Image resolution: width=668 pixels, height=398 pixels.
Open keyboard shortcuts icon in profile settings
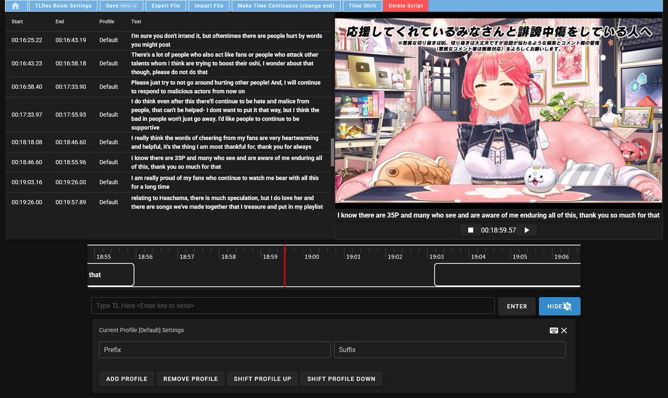tap(554, 331)
